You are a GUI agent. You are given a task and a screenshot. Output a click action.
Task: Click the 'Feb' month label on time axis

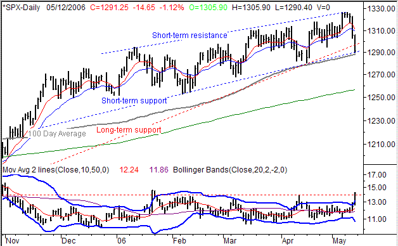[179, 241]
